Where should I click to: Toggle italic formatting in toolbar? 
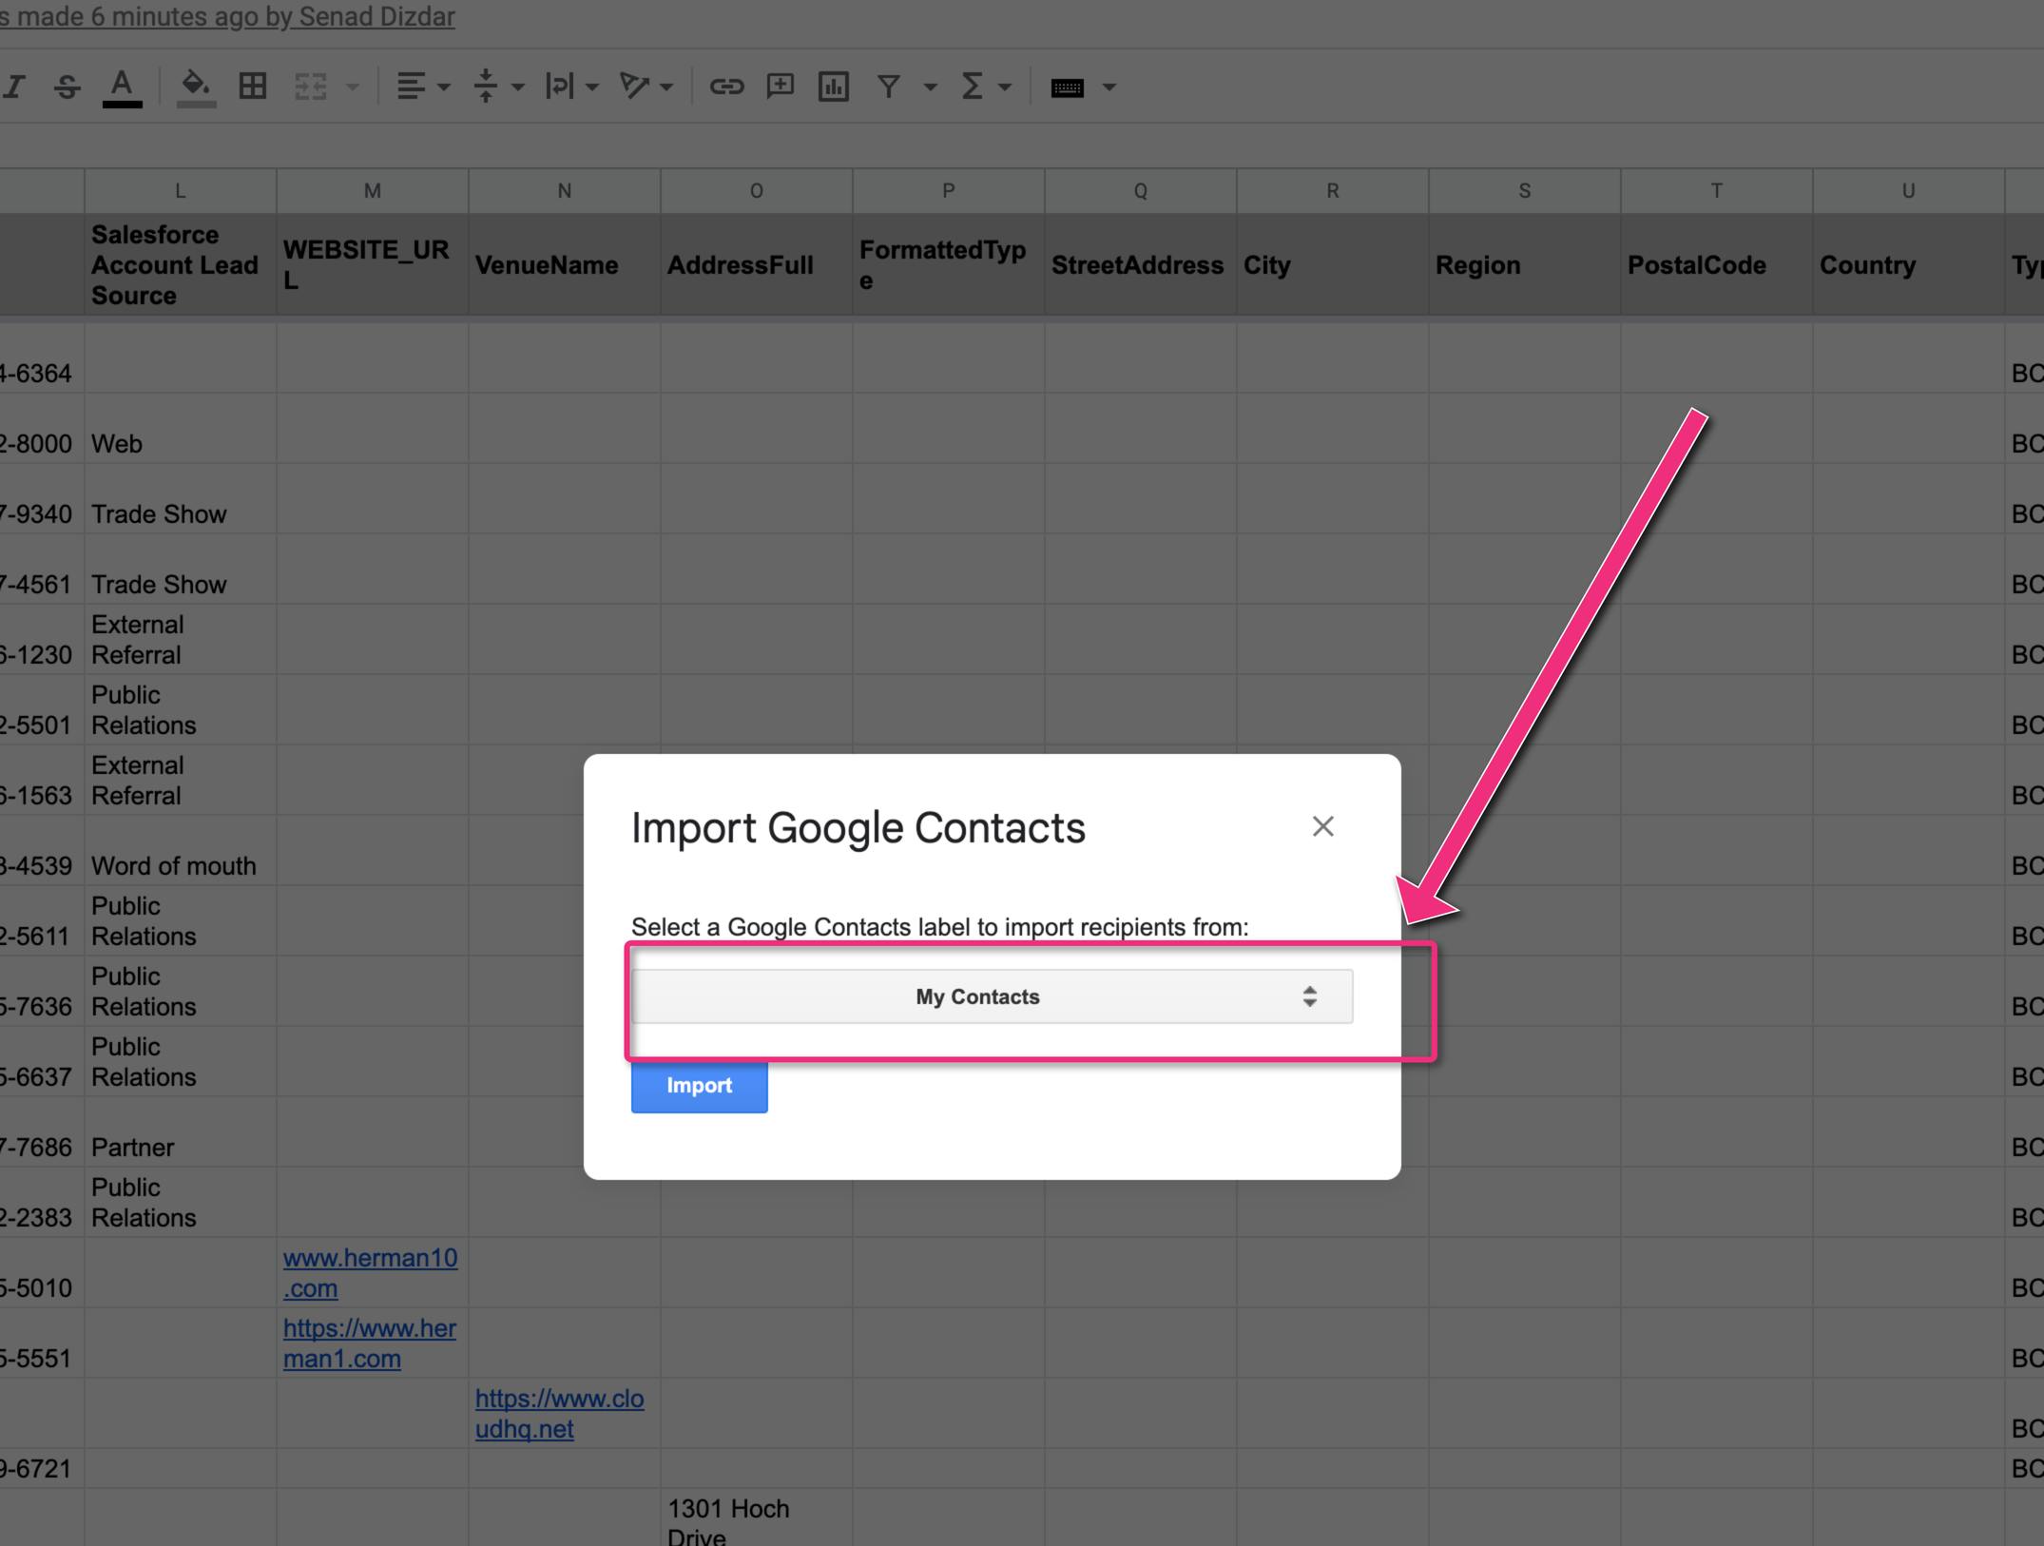pos(13,87)
